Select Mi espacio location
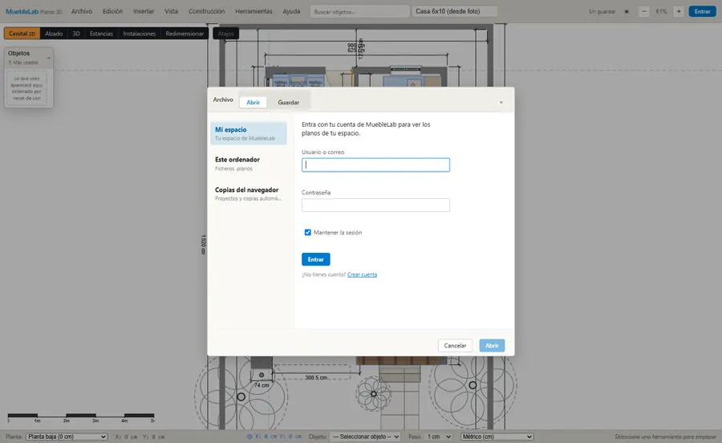 249,133
